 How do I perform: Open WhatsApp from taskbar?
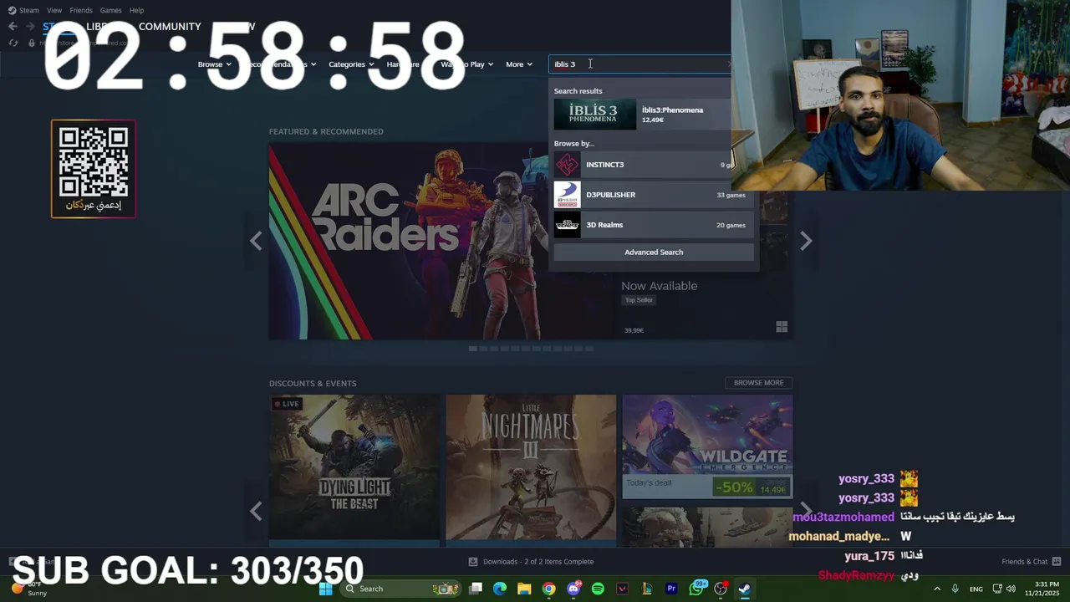tap(695, 589)
